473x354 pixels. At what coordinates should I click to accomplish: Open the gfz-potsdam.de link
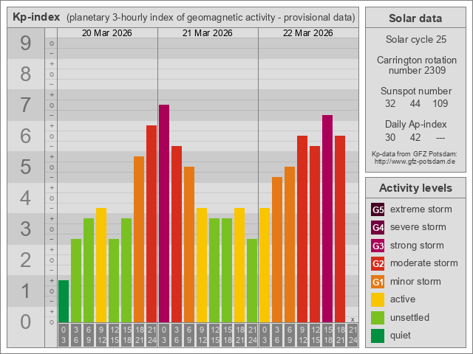pyautogui.click(x=415, y=161)
